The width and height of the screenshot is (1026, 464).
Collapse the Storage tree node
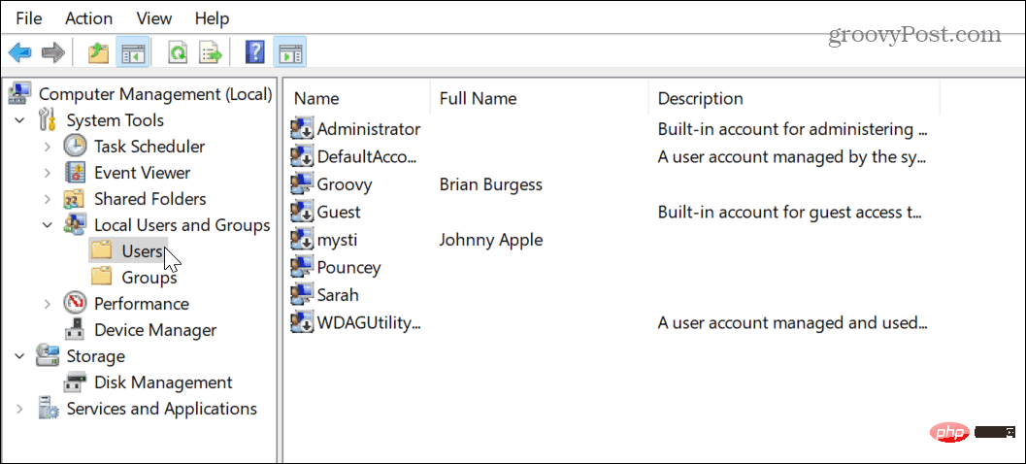[x=19, y=356]
